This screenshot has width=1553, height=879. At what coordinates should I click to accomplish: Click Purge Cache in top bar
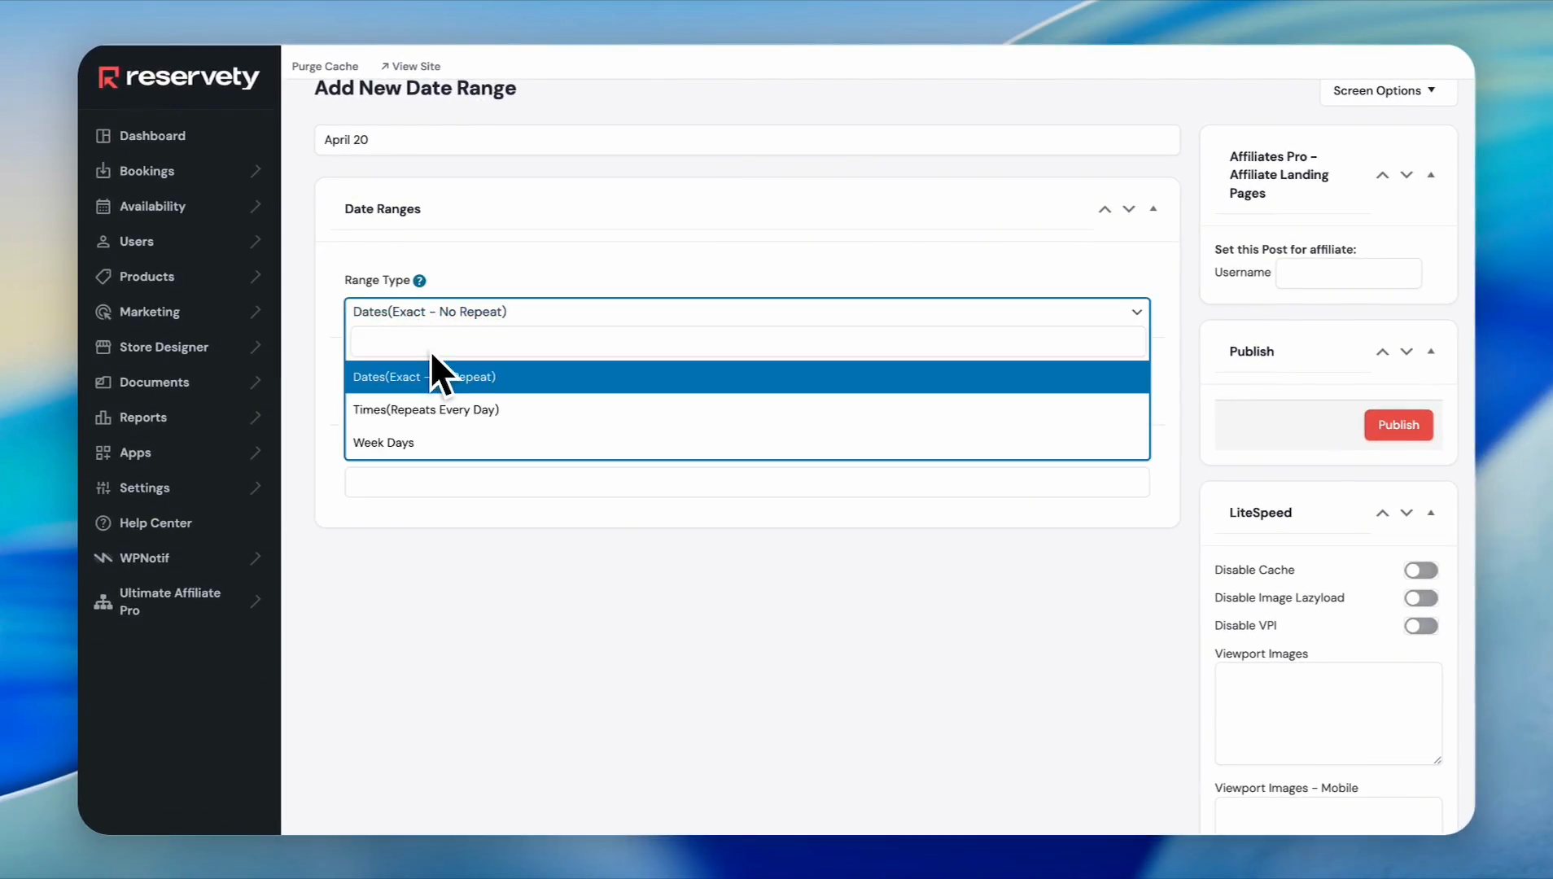[x=325, y=67]
